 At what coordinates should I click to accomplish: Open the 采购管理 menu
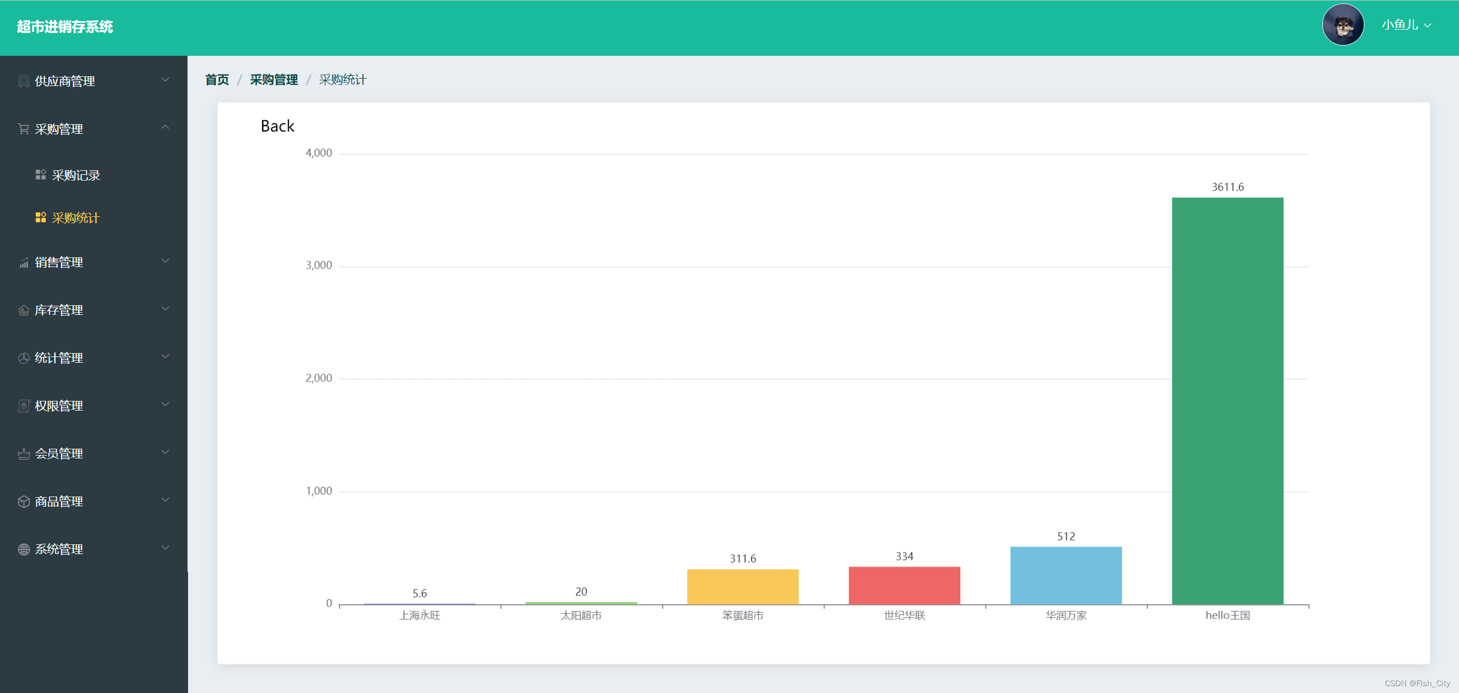click(93, 129)
